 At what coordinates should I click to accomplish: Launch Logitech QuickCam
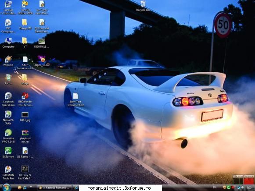pos(8,99)
